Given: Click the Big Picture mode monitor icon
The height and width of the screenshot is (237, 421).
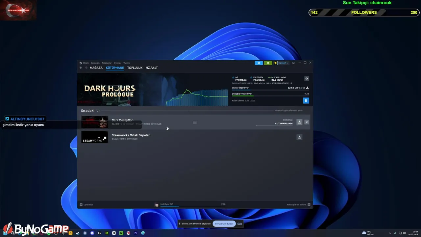Looking at the screenshot, I should (293, 63).
